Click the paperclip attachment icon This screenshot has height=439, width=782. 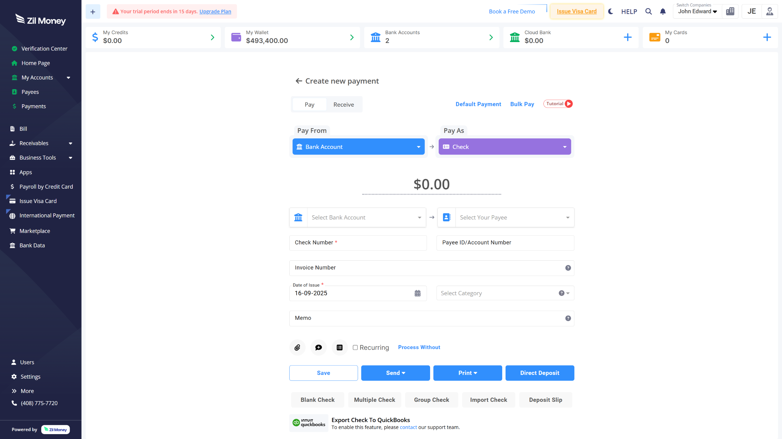pyautogui.click(x=297, y=347)
